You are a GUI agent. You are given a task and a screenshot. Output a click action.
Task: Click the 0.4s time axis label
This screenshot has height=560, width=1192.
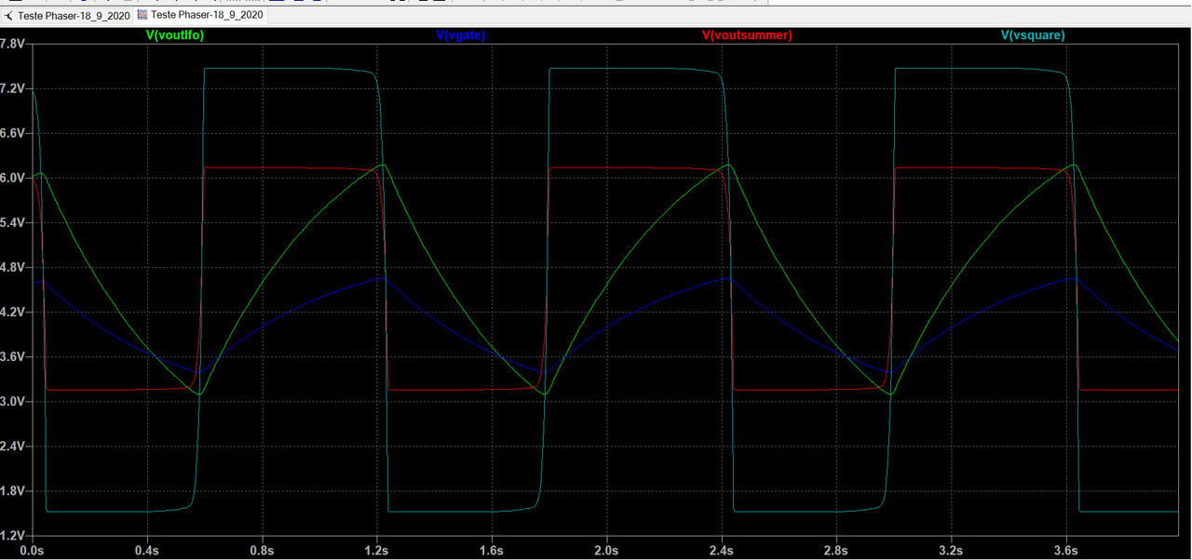147,551
